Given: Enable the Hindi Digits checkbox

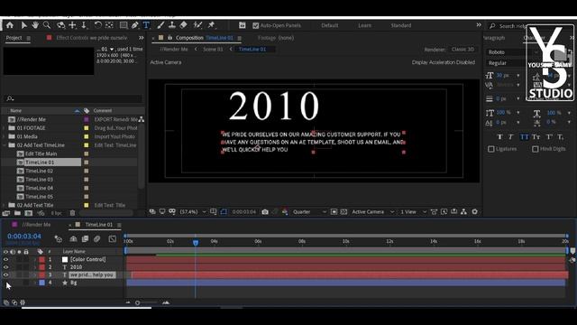Looking at the screenshot, I should point(535,149).
